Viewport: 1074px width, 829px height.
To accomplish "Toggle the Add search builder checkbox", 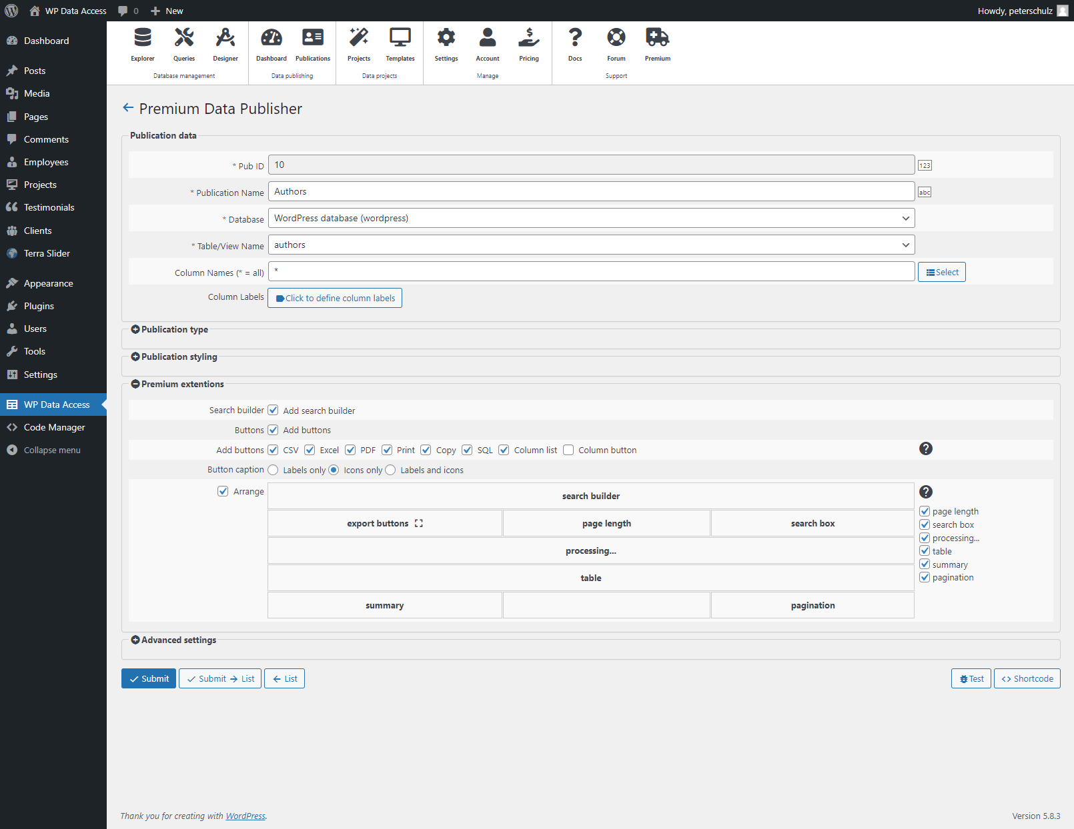I will click(x=273, y=410).
